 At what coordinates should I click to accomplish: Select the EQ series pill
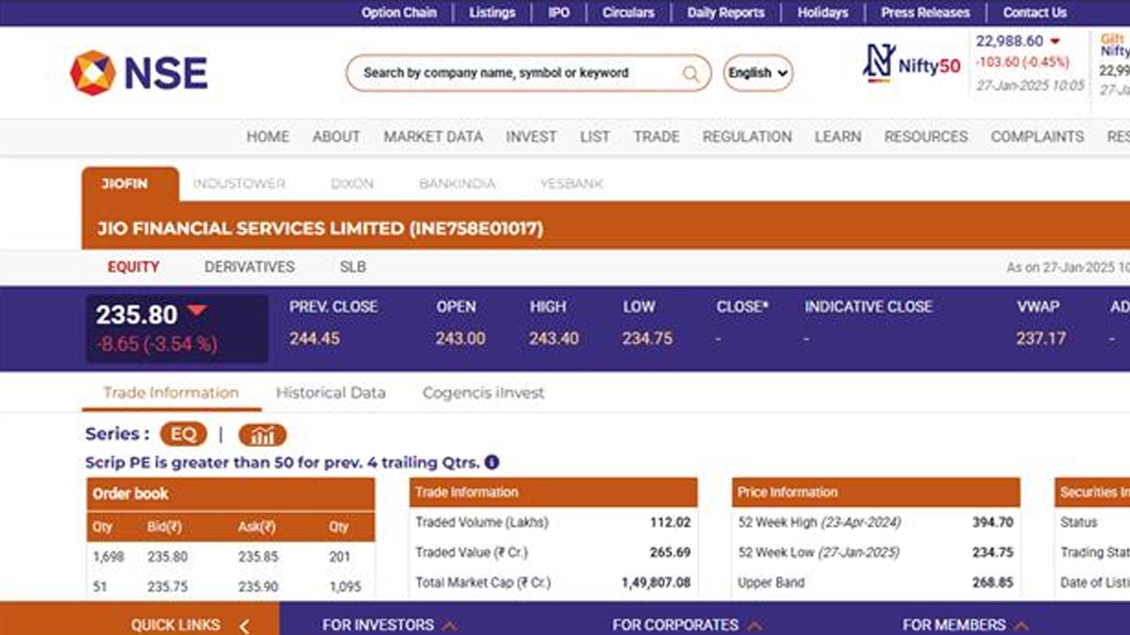(x=184, y=435)
